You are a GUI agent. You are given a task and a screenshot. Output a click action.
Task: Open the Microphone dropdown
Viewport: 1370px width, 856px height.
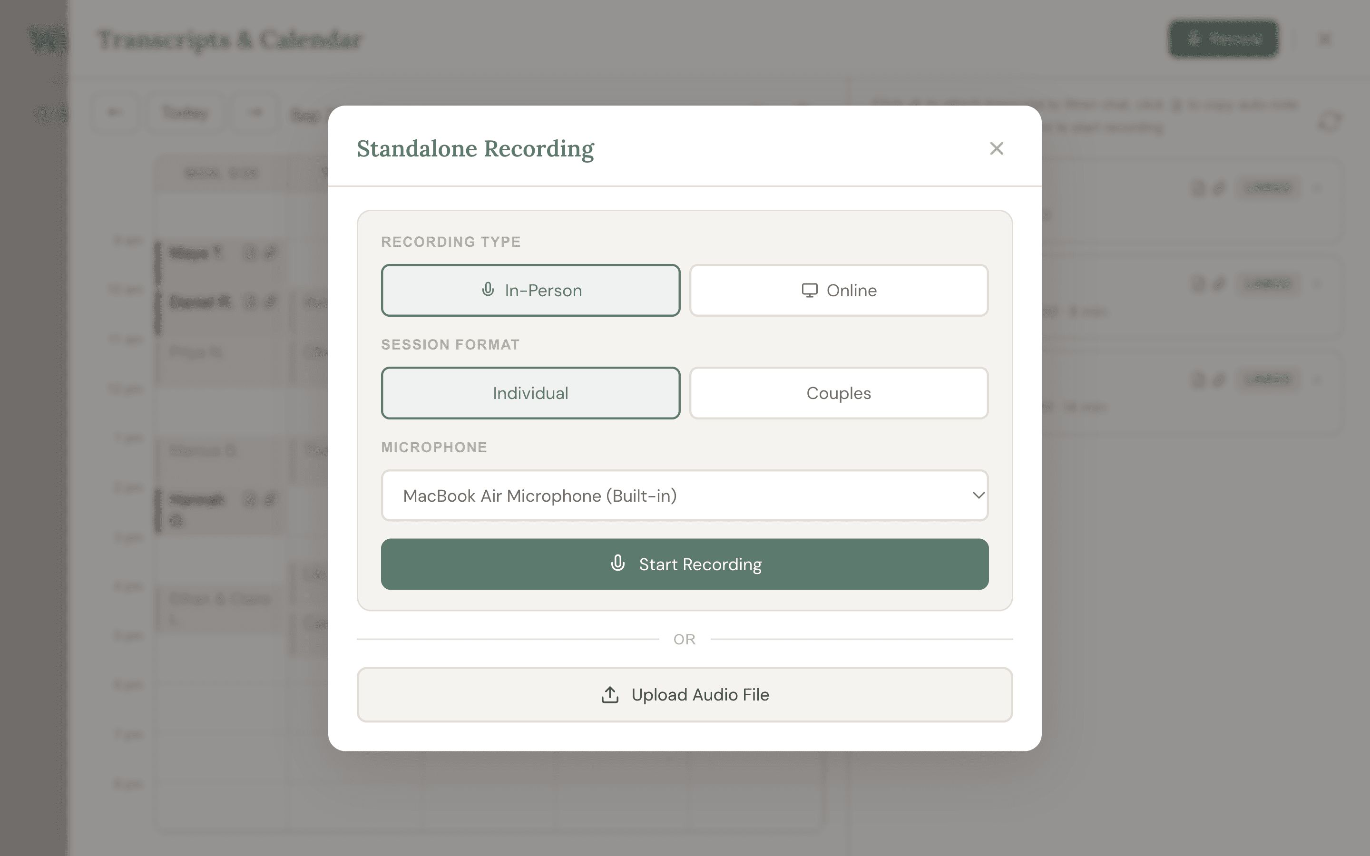click(x=685, y=496)
